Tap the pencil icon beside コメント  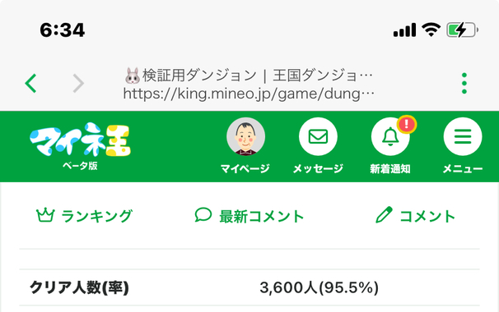[x=384, y=215]
